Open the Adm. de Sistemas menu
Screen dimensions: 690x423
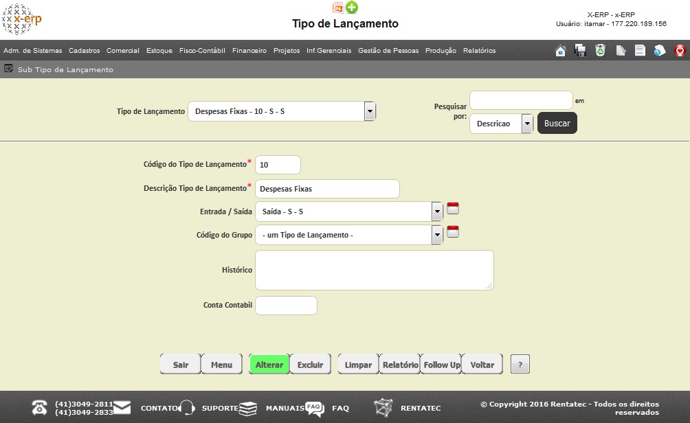click(32, 51)
